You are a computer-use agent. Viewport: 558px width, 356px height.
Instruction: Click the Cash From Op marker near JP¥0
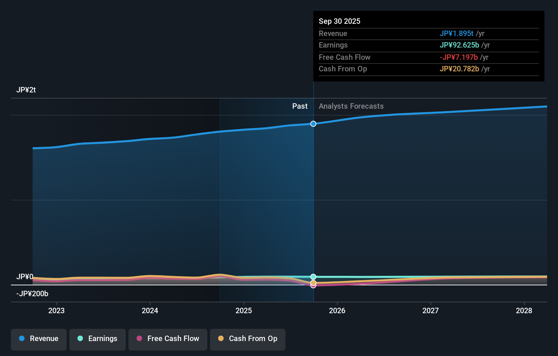click(x=313, y=283)
